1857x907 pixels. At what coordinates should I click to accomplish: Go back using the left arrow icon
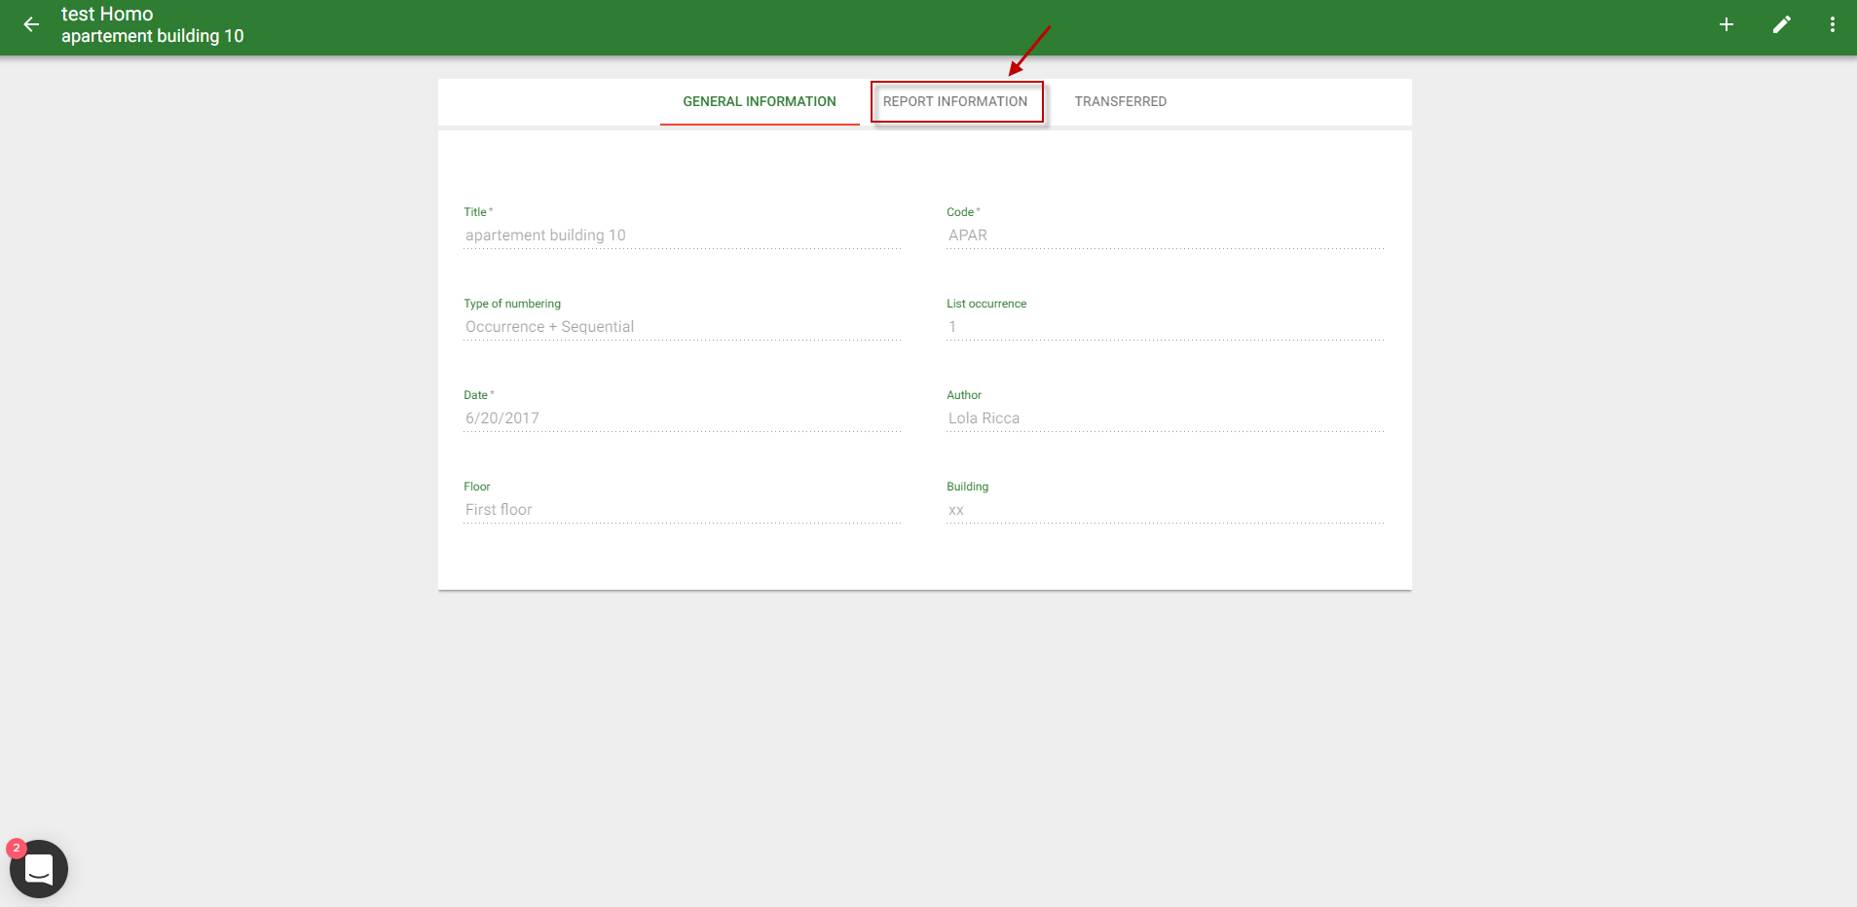point(32,24)
